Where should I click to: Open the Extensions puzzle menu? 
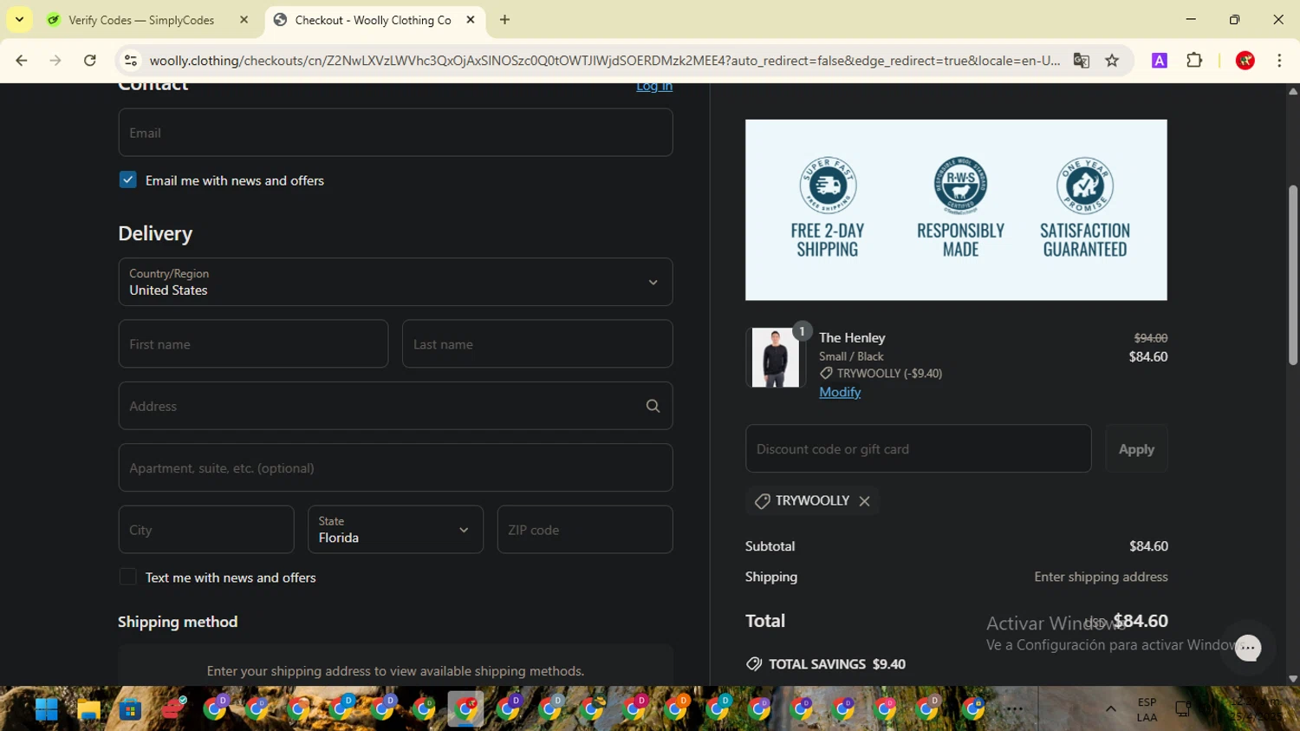(x=1194, y=60)
